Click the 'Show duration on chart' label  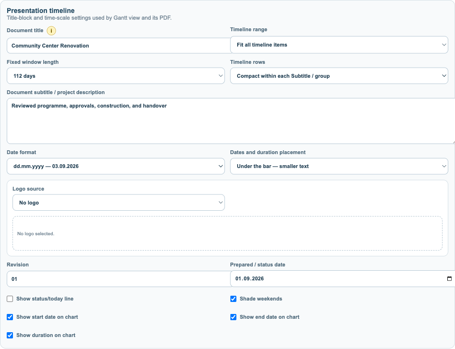46,335
